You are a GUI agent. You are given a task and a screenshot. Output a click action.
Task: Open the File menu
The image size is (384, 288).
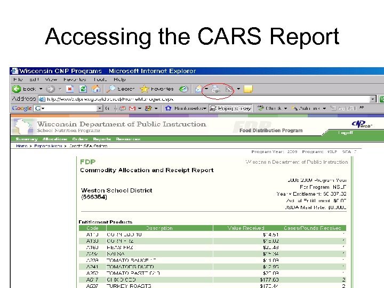(x=18, y=79)
